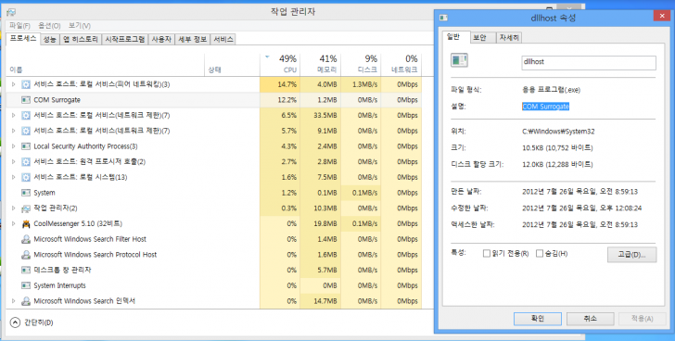This screenshot has height=341, width=675.
Task: Click the 간단히 collapse arrow icon
Action: click(15, 322)
